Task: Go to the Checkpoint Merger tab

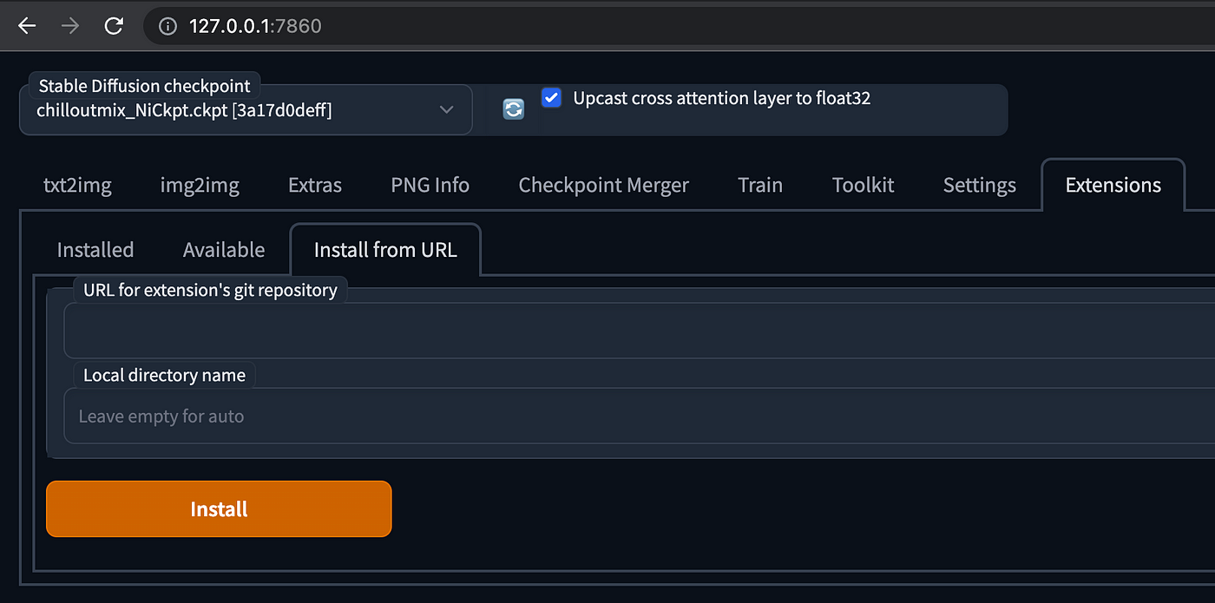Action: (x=604, y=185)
